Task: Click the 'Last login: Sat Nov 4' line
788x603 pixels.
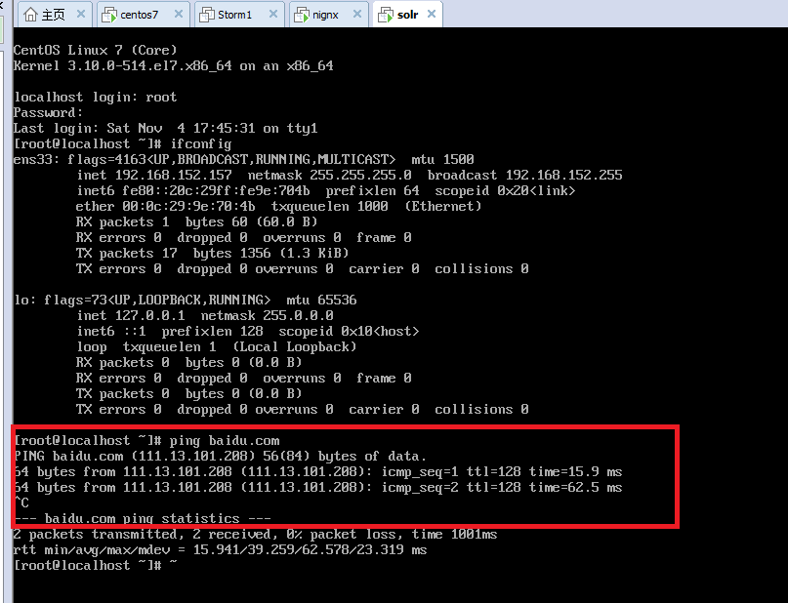Action: point(165,128)
